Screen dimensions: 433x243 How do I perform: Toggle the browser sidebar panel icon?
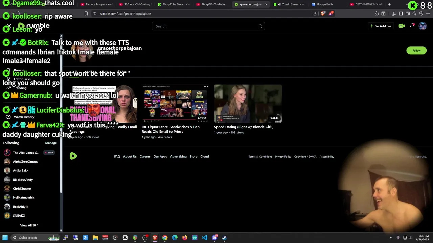[x=401, y=13]
